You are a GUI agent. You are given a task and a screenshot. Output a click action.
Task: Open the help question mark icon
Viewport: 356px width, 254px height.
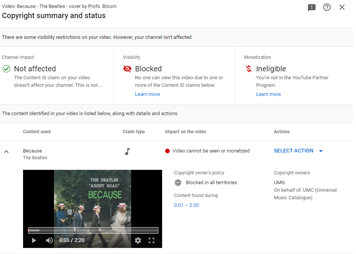pos(327,7)
